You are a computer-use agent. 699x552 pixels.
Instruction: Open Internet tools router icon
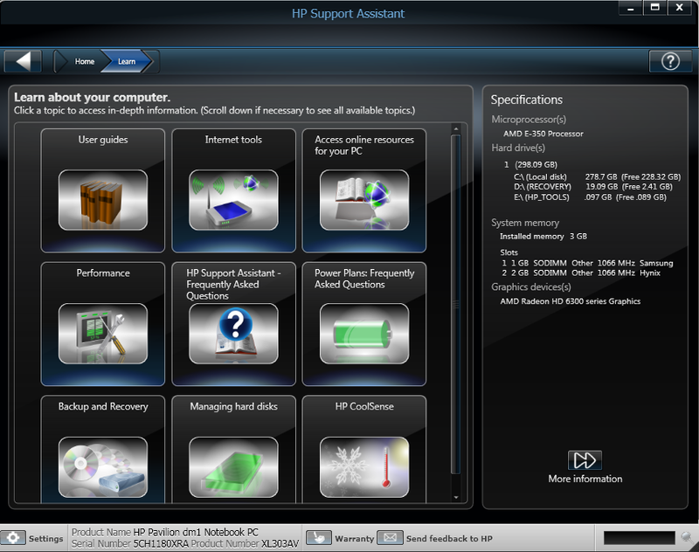click(233, 200)
